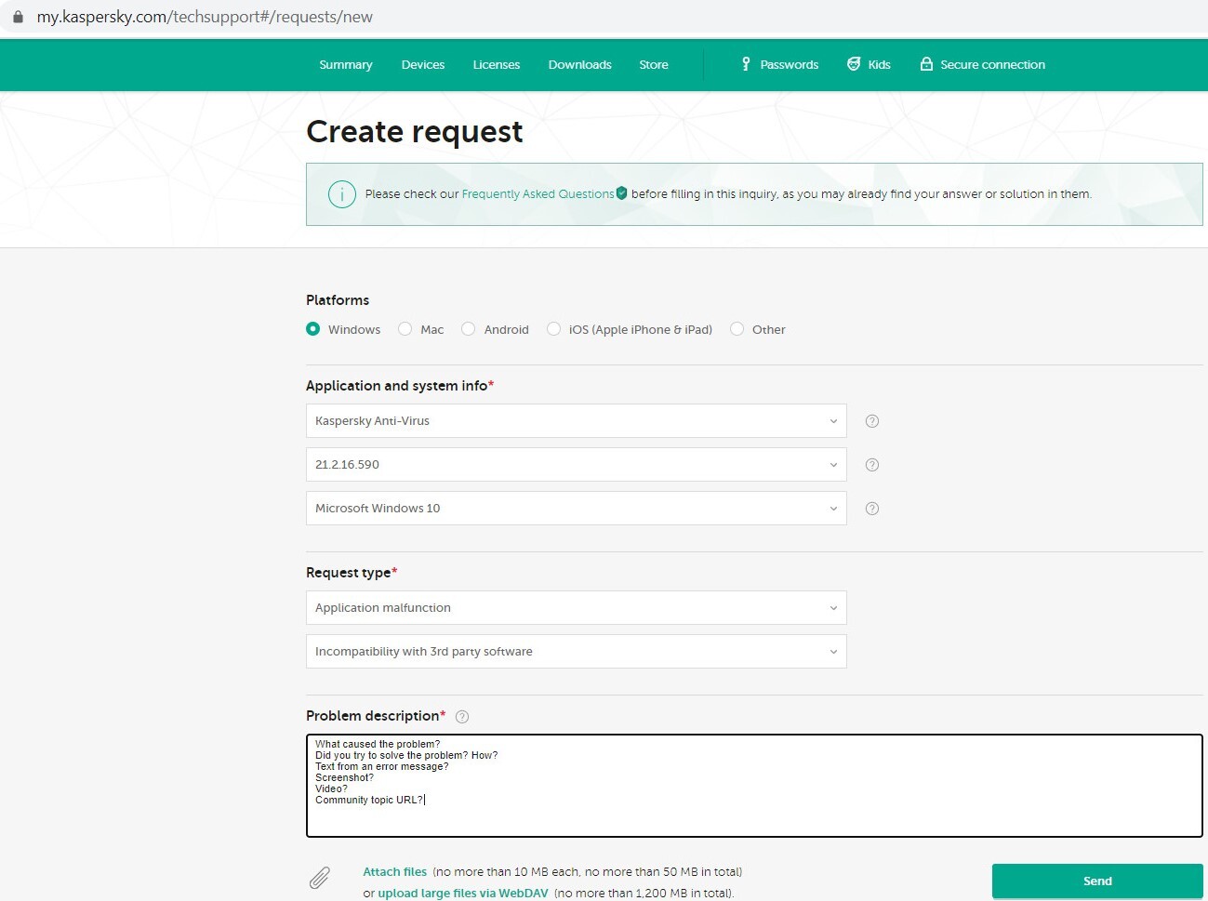
Task: Click the Request type label
Action: 349,573
